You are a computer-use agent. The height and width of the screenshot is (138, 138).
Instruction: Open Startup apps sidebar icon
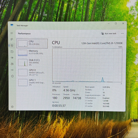point(12,58)
